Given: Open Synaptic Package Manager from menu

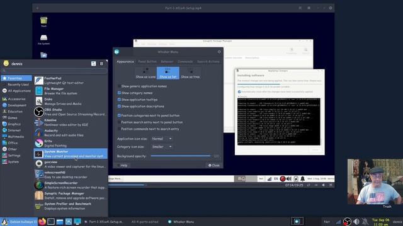Looking at the screenshot, I should tap(71, 196).
